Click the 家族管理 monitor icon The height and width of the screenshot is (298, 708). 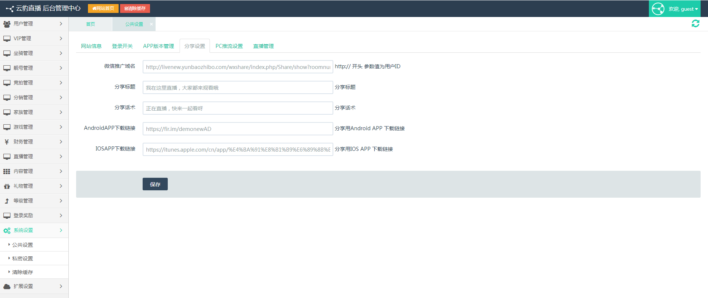(7, 112)
